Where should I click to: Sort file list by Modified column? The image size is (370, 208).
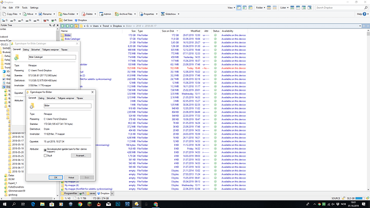click(x=195, y=31)
